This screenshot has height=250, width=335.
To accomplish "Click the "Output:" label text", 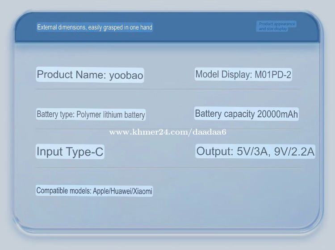I will point(215,151).
